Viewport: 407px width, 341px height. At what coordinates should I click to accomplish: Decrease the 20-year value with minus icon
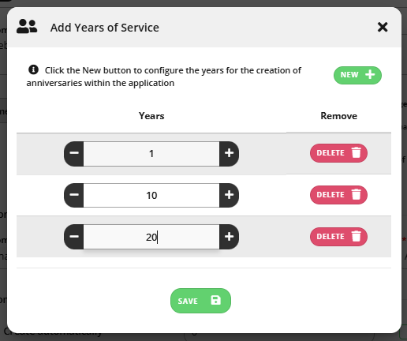(74, 237)
